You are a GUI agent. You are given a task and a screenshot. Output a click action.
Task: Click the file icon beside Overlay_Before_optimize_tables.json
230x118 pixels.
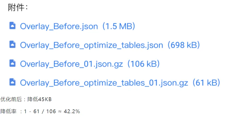pyautogui.click(x=12, y=45)
